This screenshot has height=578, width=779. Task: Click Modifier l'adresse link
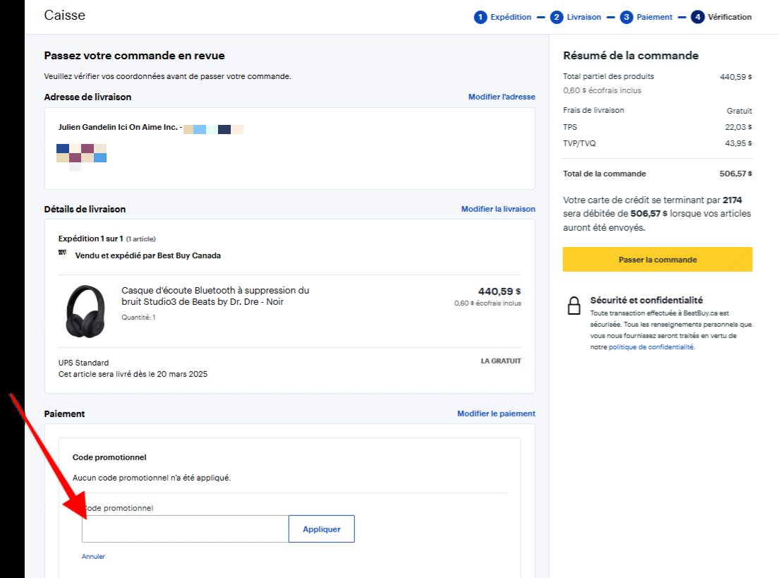pos(501,97)
